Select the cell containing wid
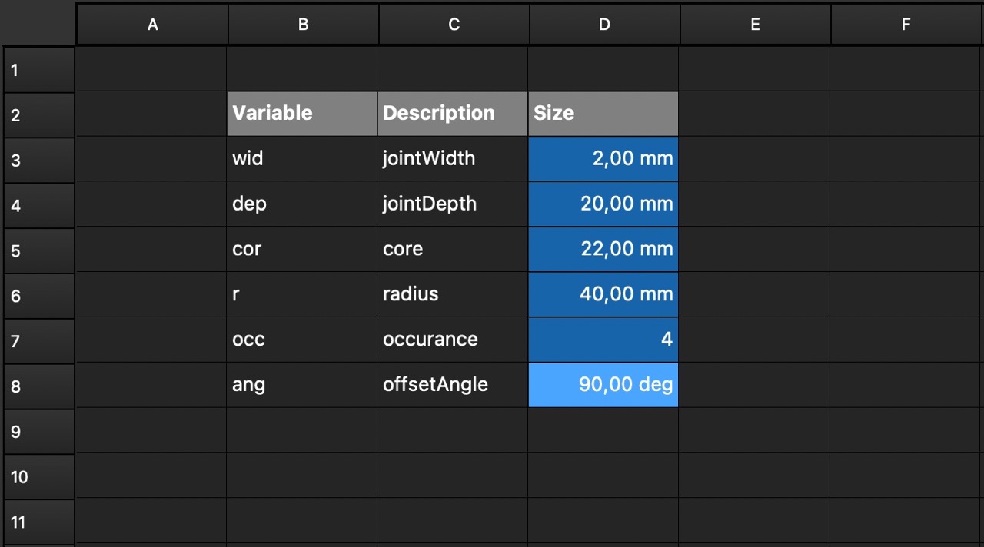This screenshot has height=547, width=984. click(x=302, y=159)
